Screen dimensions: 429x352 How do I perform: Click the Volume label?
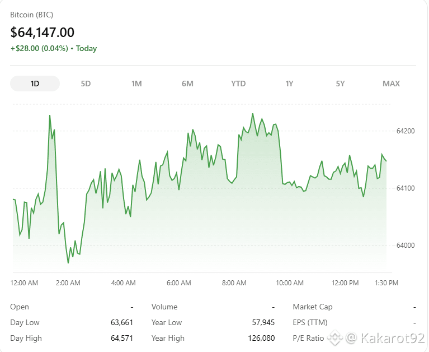(164, 307)
